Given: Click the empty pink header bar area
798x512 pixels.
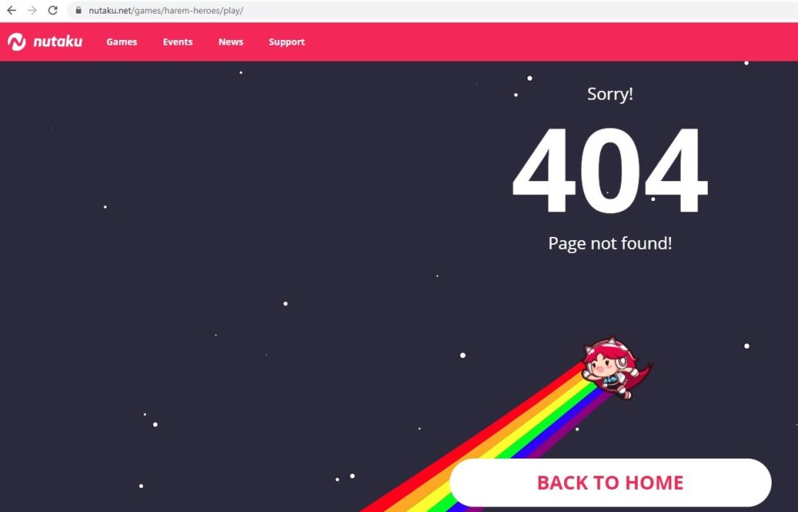Looking at the screenshot, I should click(550, 41).
